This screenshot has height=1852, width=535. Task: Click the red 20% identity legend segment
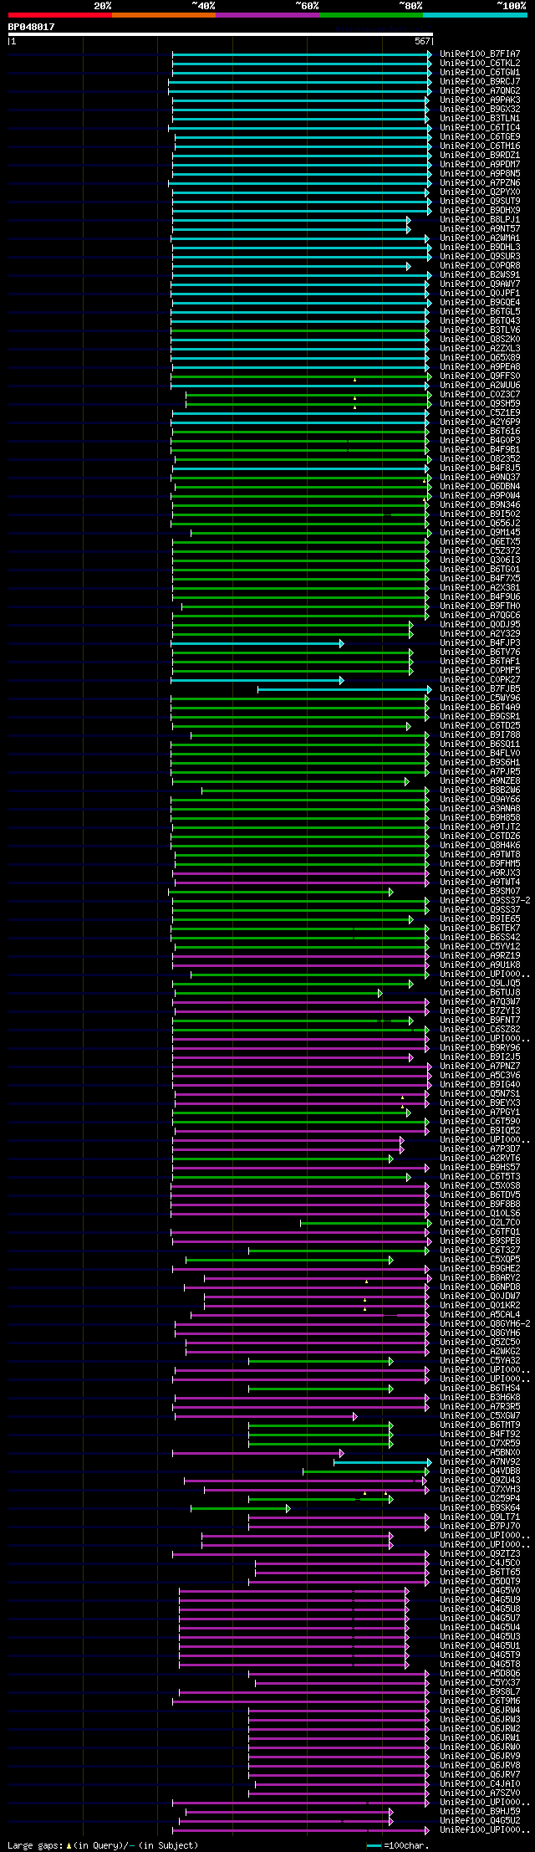point(59,15)
